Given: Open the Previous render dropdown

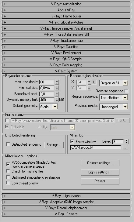Looking at the screenshot, I should [114, 107].
